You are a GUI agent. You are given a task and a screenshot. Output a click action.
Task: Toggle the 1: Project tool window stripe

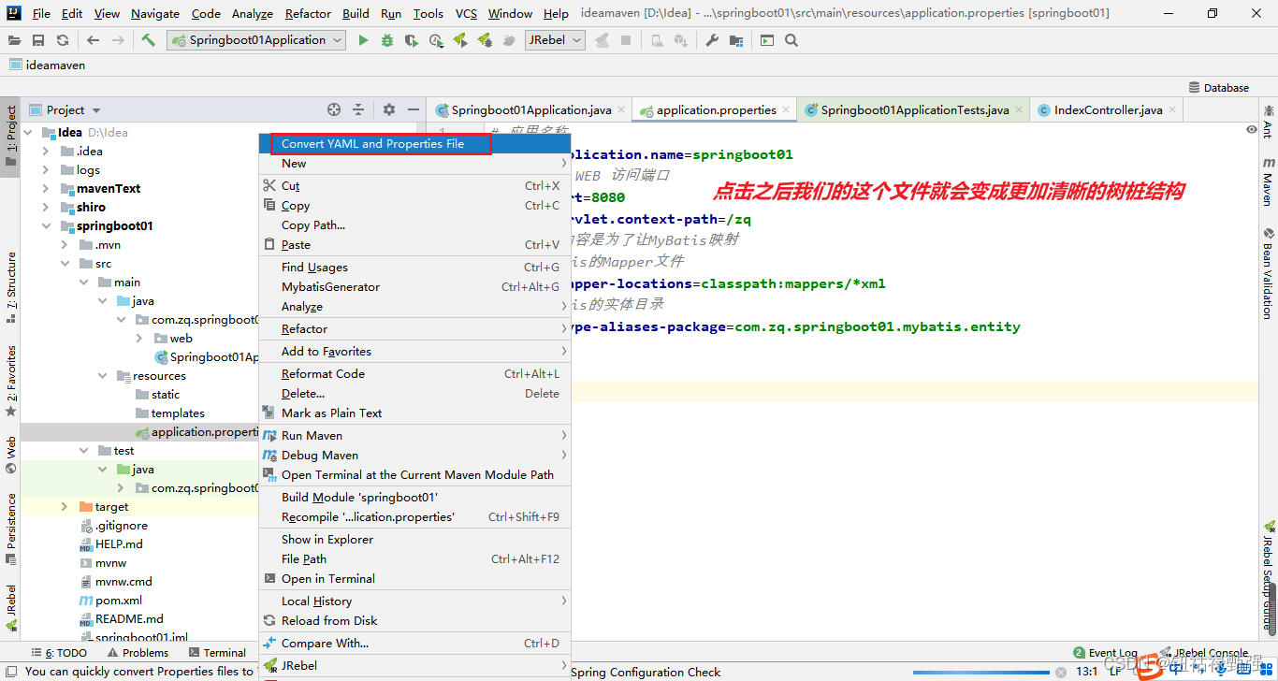10,136
